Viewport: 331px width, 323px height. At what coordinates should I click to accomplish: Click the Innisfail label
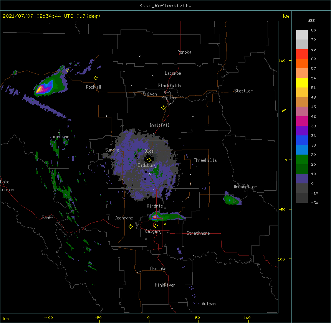click(x=159, y=125)
